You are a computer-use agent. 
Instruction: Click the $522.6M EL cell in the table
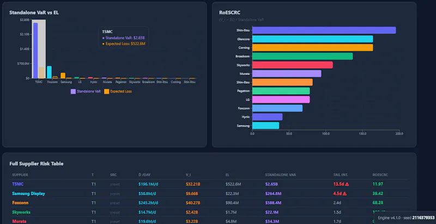(x=233, y=184)
